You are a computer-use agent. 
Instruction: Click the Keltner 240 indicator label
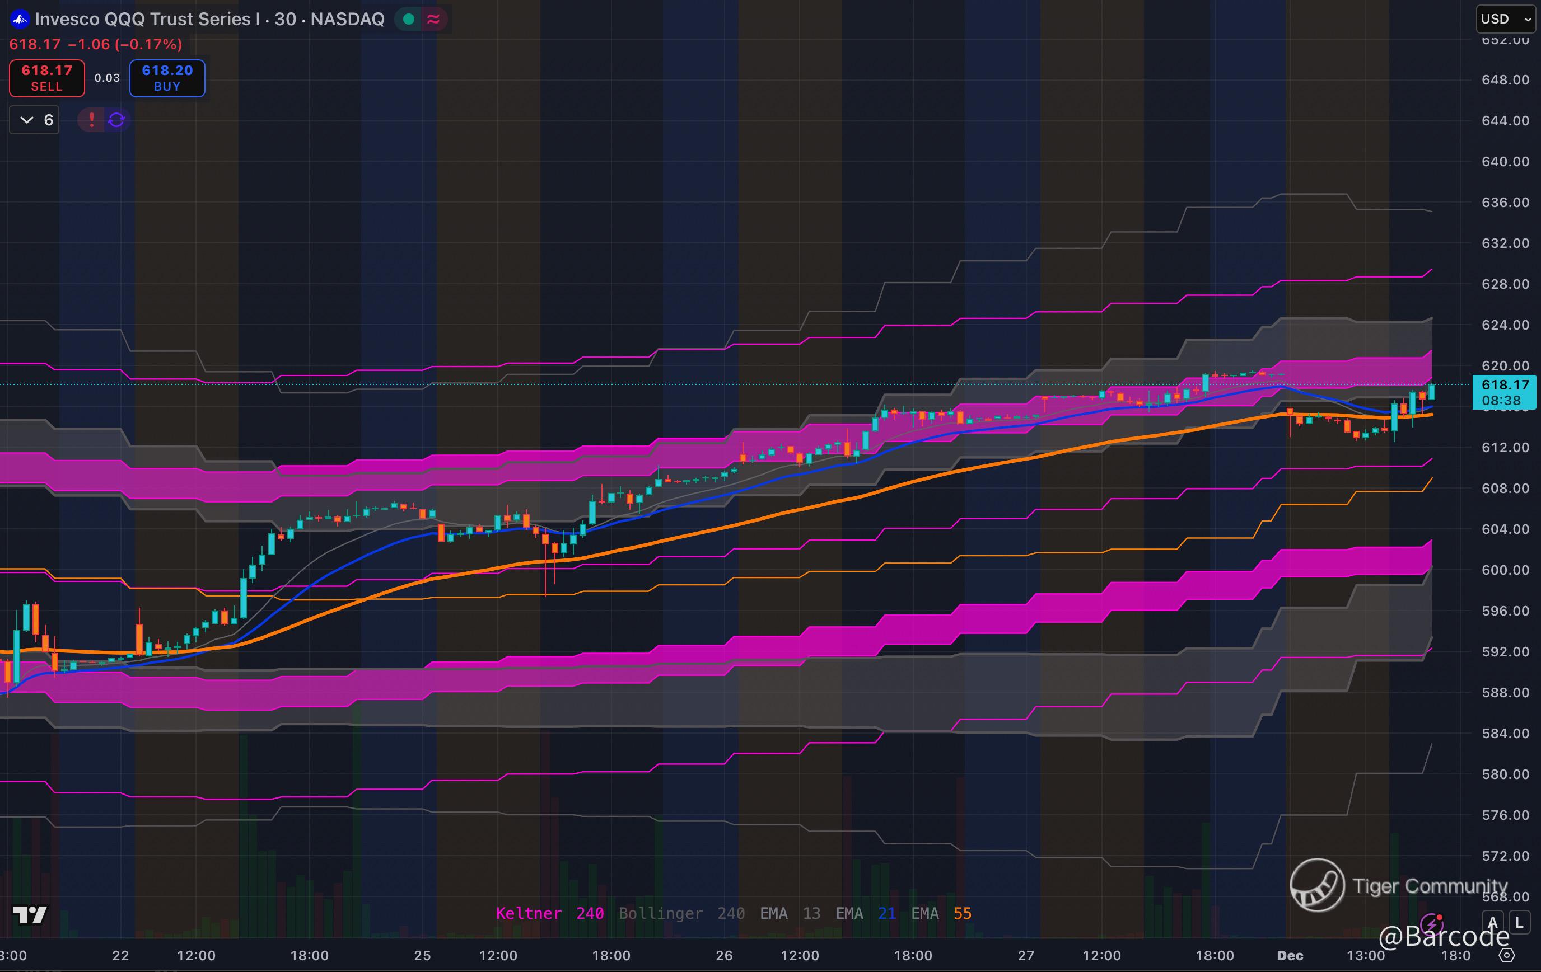pyautogui.click(x=549, y=913)
